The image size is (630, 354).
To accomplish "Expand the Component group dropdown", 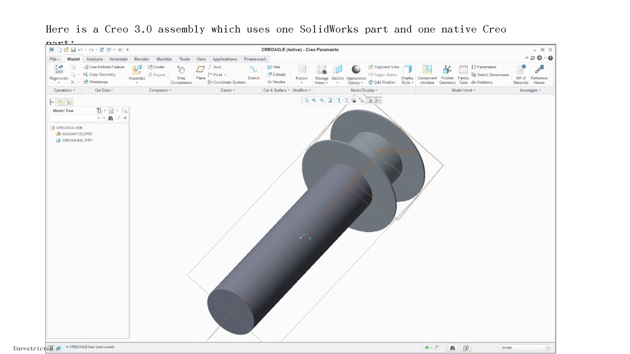I will click(x=160, y=90).
